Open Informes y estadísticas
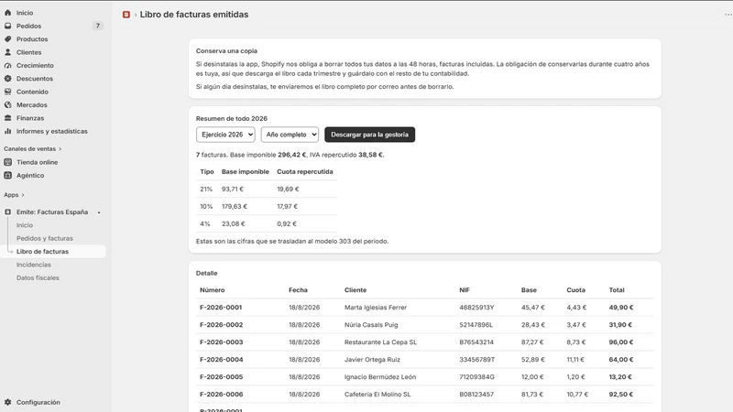Viewport: 733px width, 412px height. 52,131
